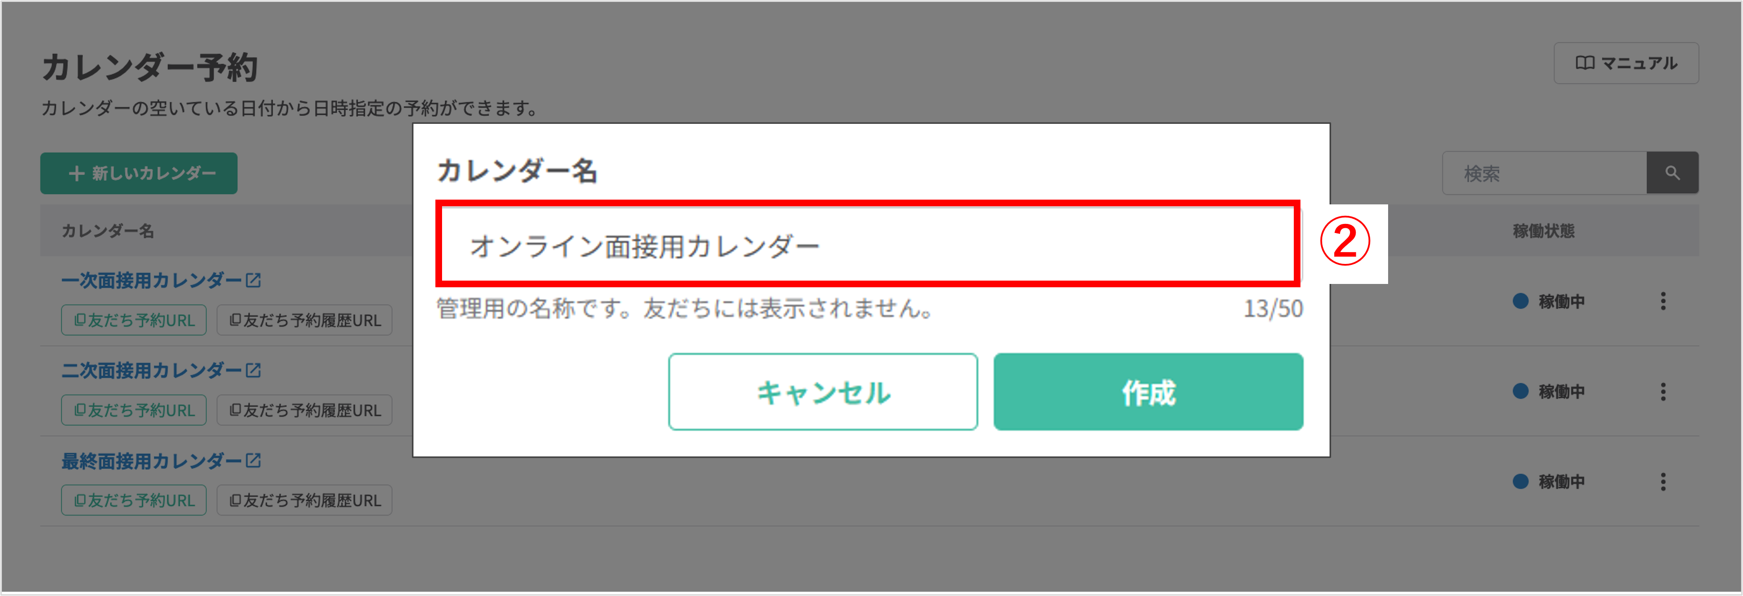Click the search magnifier icon button
1743x596 pixels.
[1671, 173]
